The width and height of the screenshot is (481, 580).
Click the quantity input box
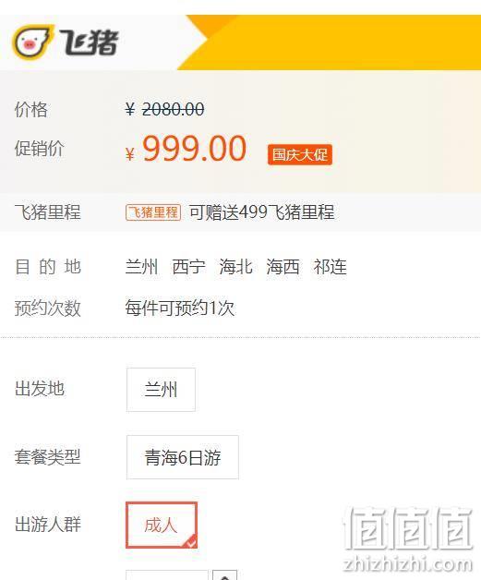[167, 575]
